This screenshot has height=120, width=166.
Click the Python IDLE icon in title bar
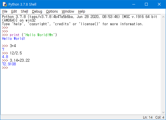(5, 4)
